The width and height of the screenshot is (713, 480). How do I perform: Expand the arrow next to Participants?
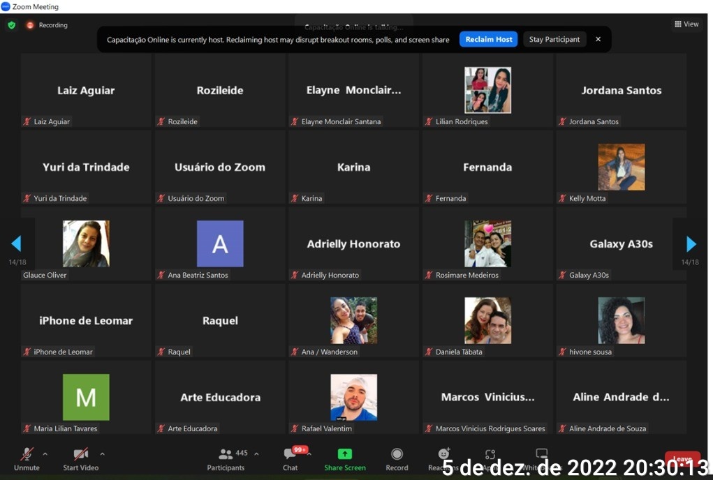(256, 453)
